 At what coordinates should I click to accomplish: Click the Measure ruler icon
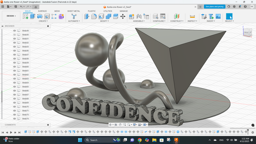pyautogui.click(x=192, y=16)
